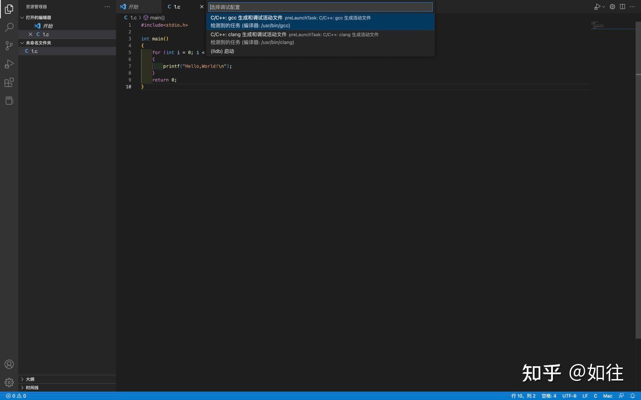Click the 资源管理器 panel title
Image resolution: width=641 pixels, height=400 pixels.
pyautogui.click(x=36, y=7)
